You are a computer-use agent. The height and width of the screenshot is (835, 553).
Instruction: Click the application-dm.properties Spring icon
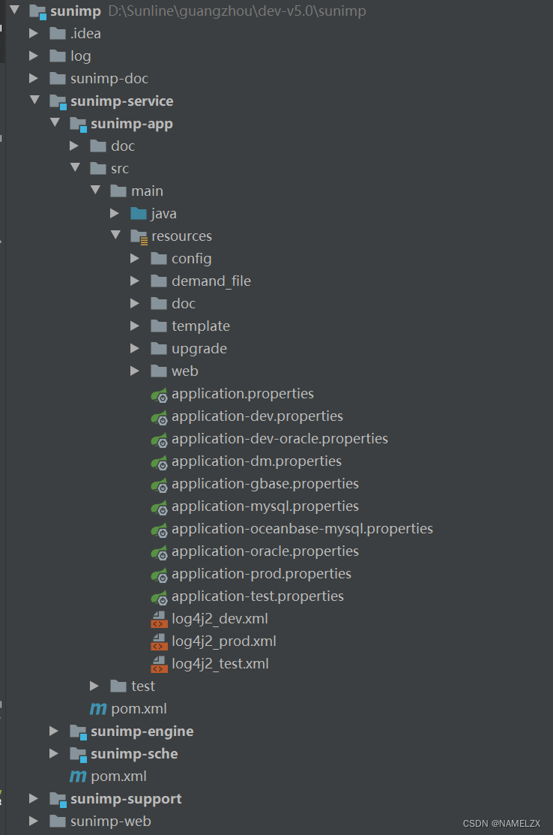pyautogui.click(x=159, y=462)
